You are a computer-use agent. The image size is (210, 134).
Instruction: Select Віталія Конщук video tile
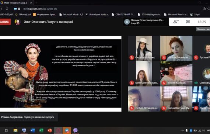pyautogui.click(x=176, y=74)
